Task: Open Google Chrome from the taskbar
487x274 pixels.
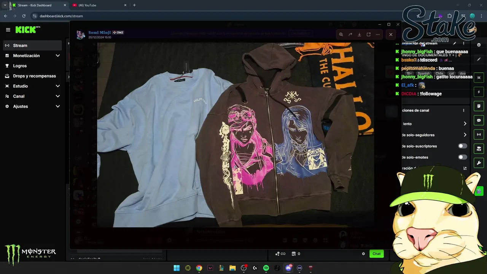Action: click(x=199, y=268)
